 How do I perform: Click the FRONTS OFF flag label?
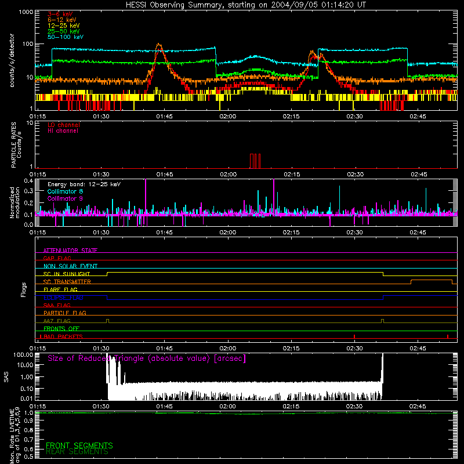[61, 328]
